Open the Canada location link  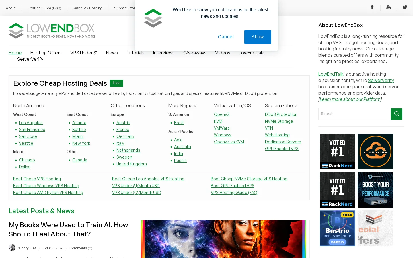[x=80, y=160]
